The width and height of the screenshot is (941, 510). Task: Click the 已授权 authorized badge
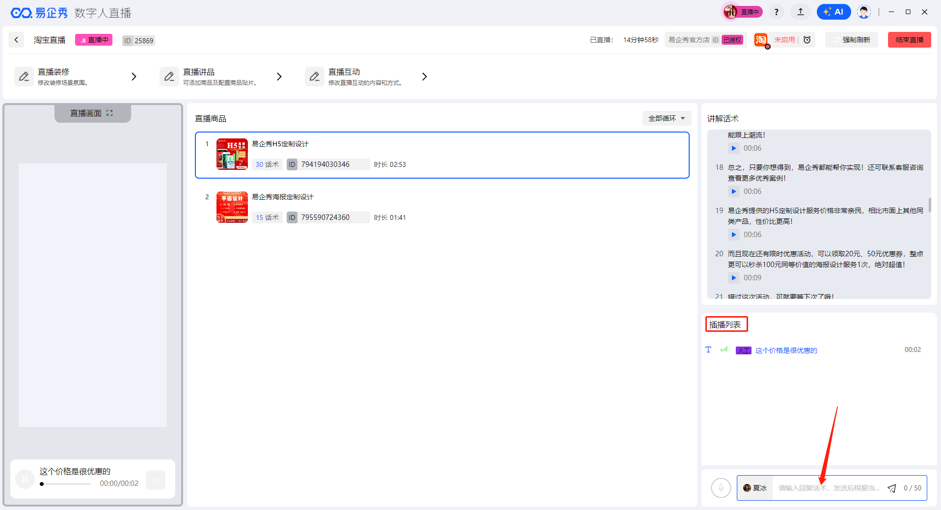click(732, 40)
